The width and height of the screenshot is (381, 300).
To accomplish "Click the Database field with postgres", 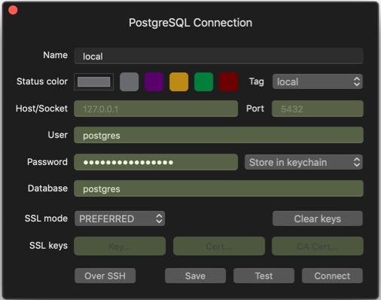I will coord(218,188).
